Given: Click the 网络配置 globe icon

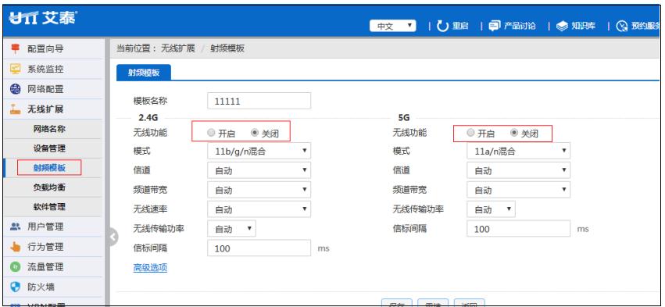Looking at the screenshot, I should [x=16, y=89].
